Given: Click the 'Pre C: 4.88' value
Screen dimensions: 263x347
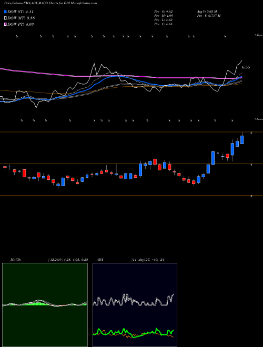Looking at the screenshot, I should point(164,24).
